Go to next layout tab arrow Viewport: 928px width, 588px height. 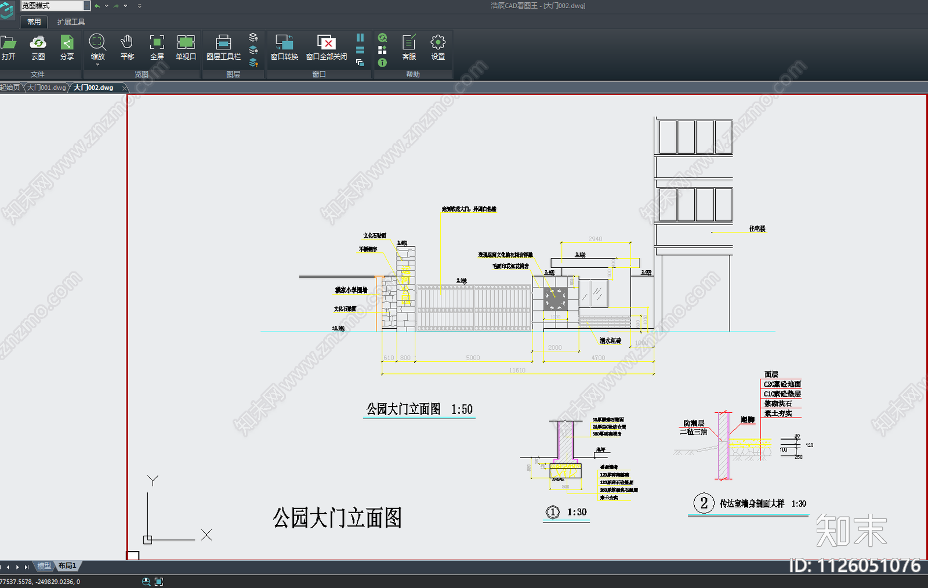pyautogui.click(x=17, y=567)
